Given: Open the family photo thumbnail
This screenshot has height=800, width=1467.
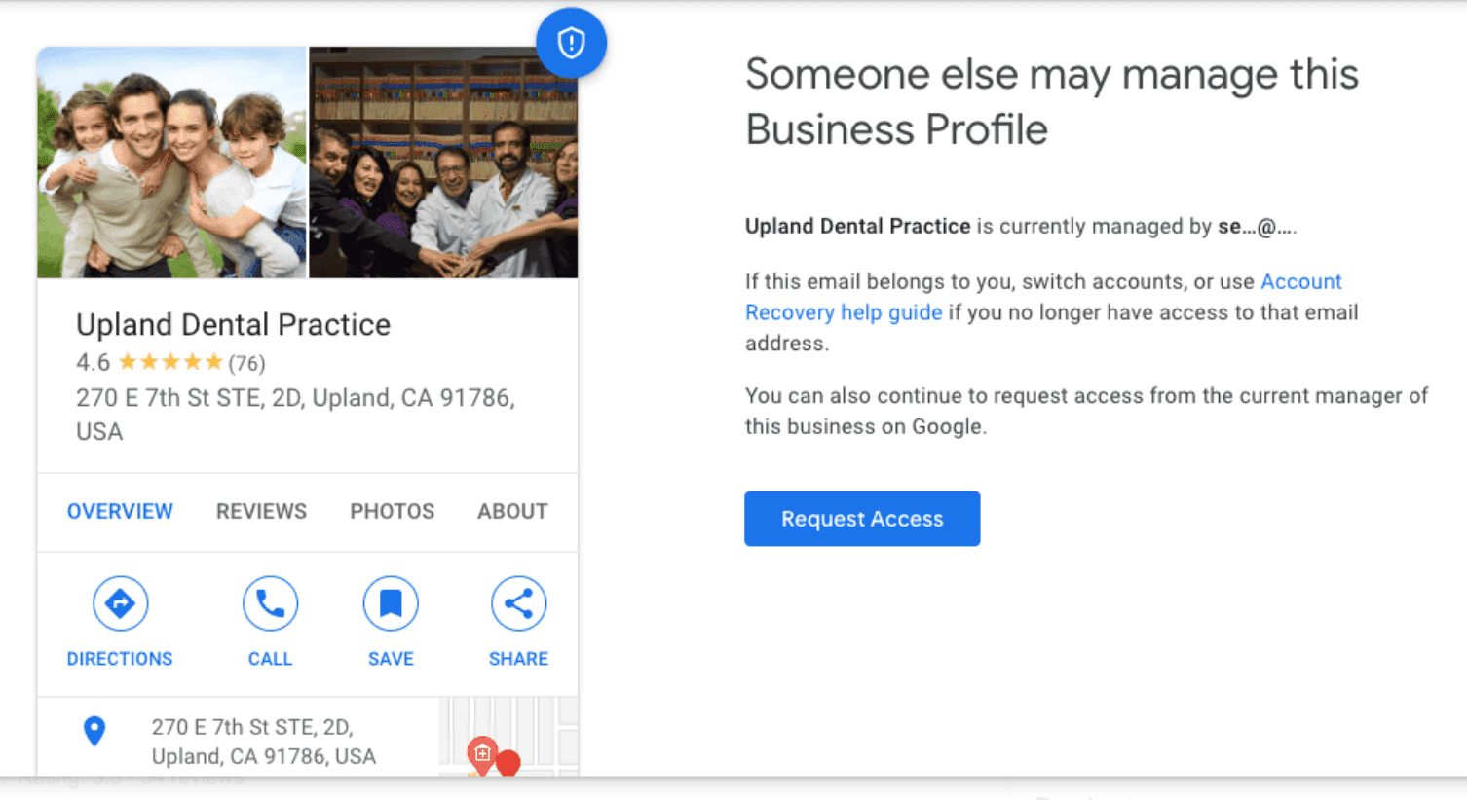Looking at the screenshot, I should click(x=171, y=163).
